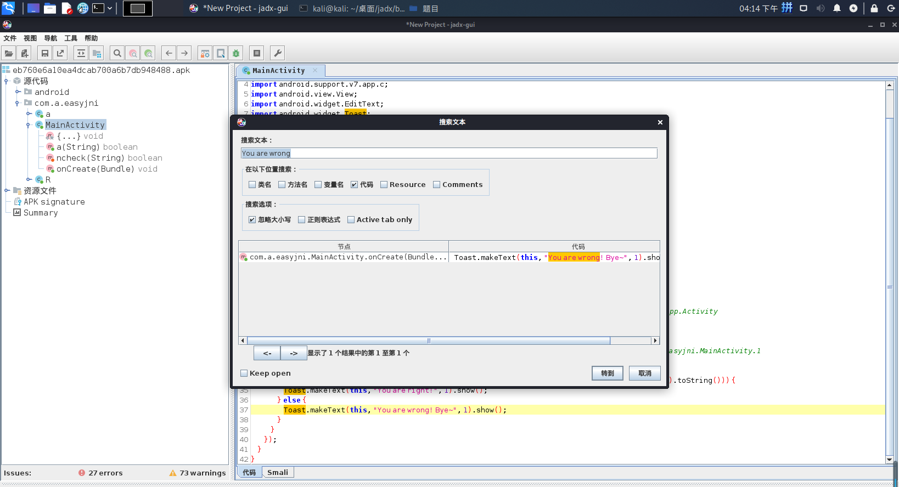Screen dimensions: 899x487
Task: Open the taskbar terminal dropdown arrow
Action: 110,8
